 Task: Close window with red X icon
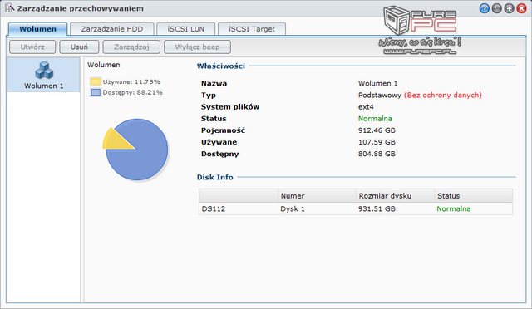521,8
